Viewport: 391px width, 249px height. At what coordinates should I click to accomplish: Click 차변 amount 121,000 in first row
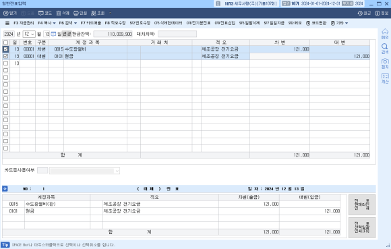280,49
